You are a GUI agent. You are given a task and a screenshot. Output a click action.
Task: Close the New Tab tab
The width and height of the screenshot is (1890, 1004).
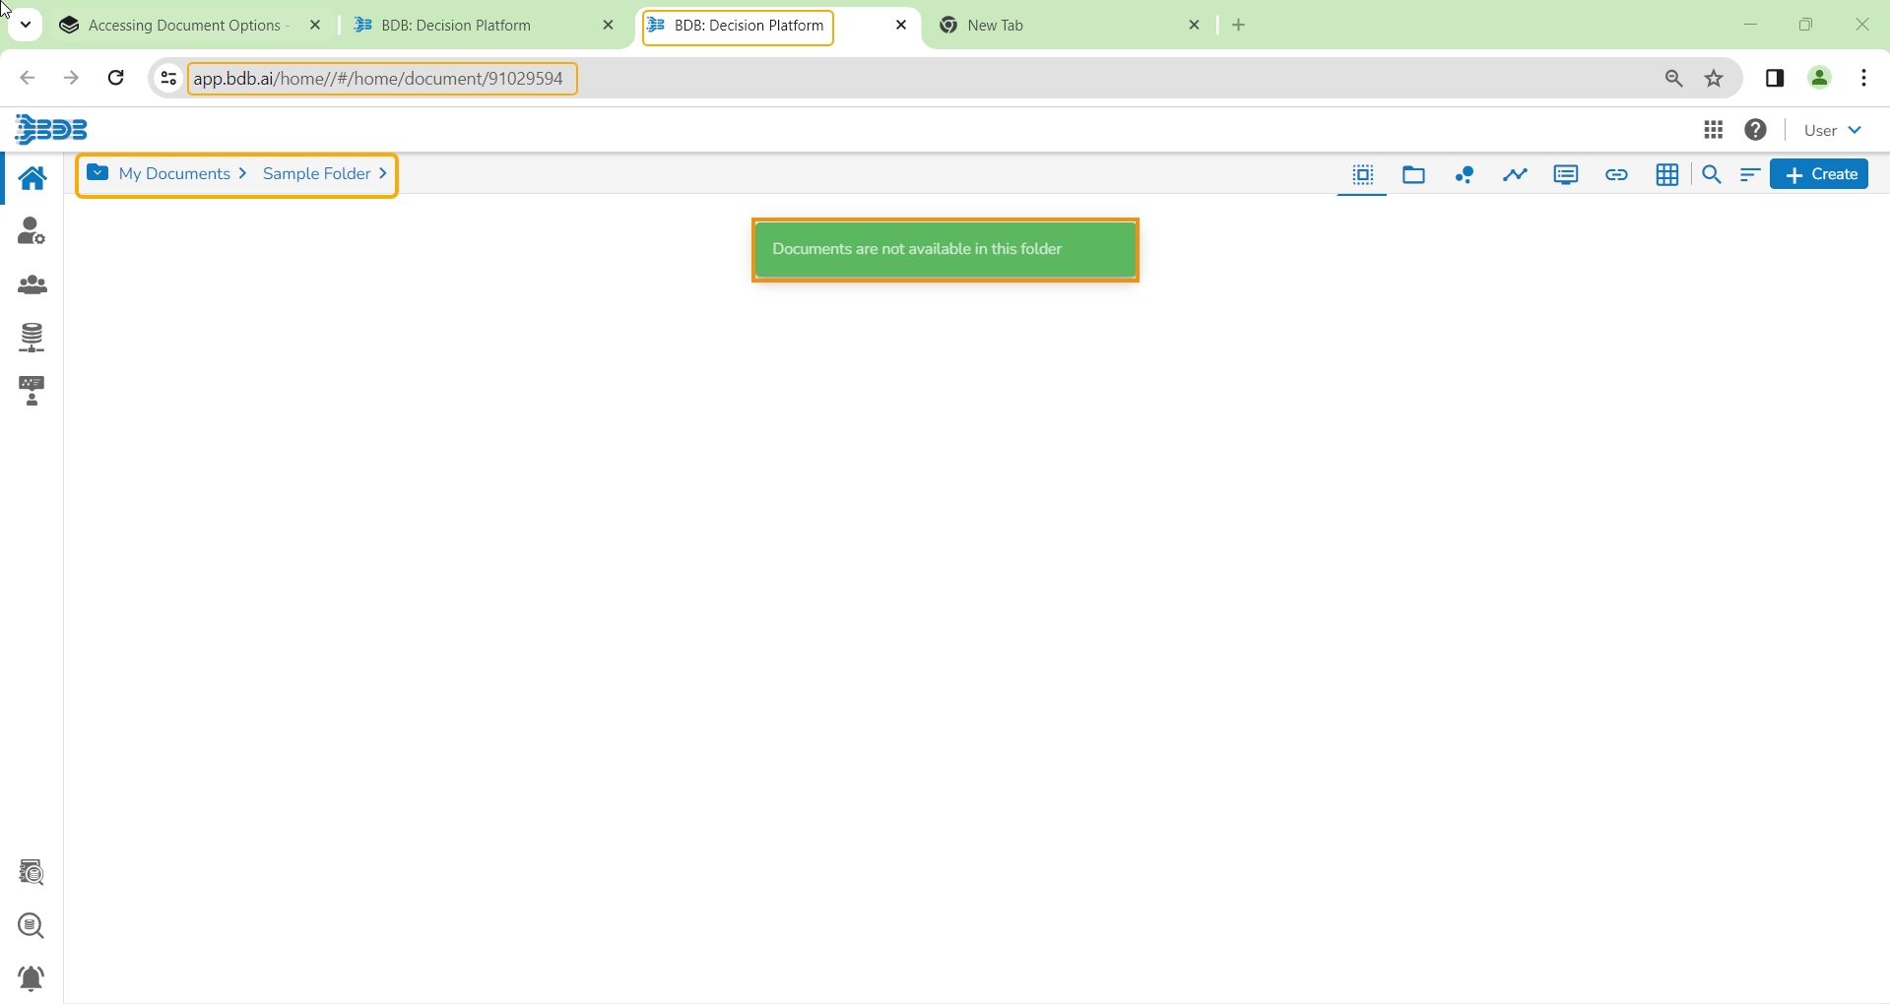[1195, 26]
